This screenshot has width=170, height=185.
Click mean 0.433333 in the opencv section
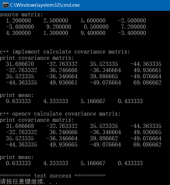point(130,163)
